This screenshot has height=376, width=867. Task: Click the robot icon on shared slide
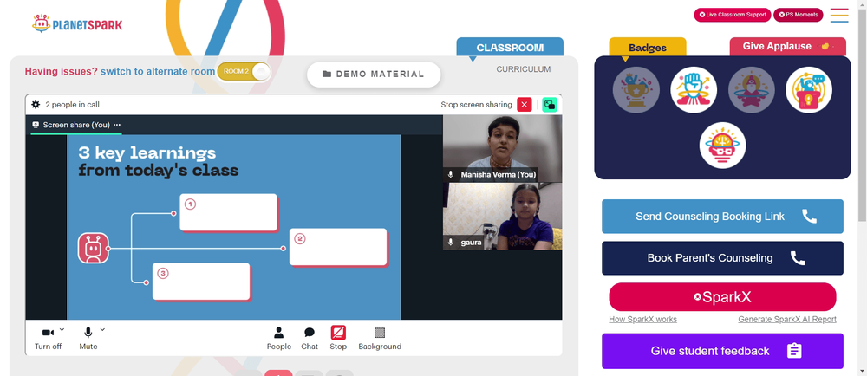(x=93, y=248)
